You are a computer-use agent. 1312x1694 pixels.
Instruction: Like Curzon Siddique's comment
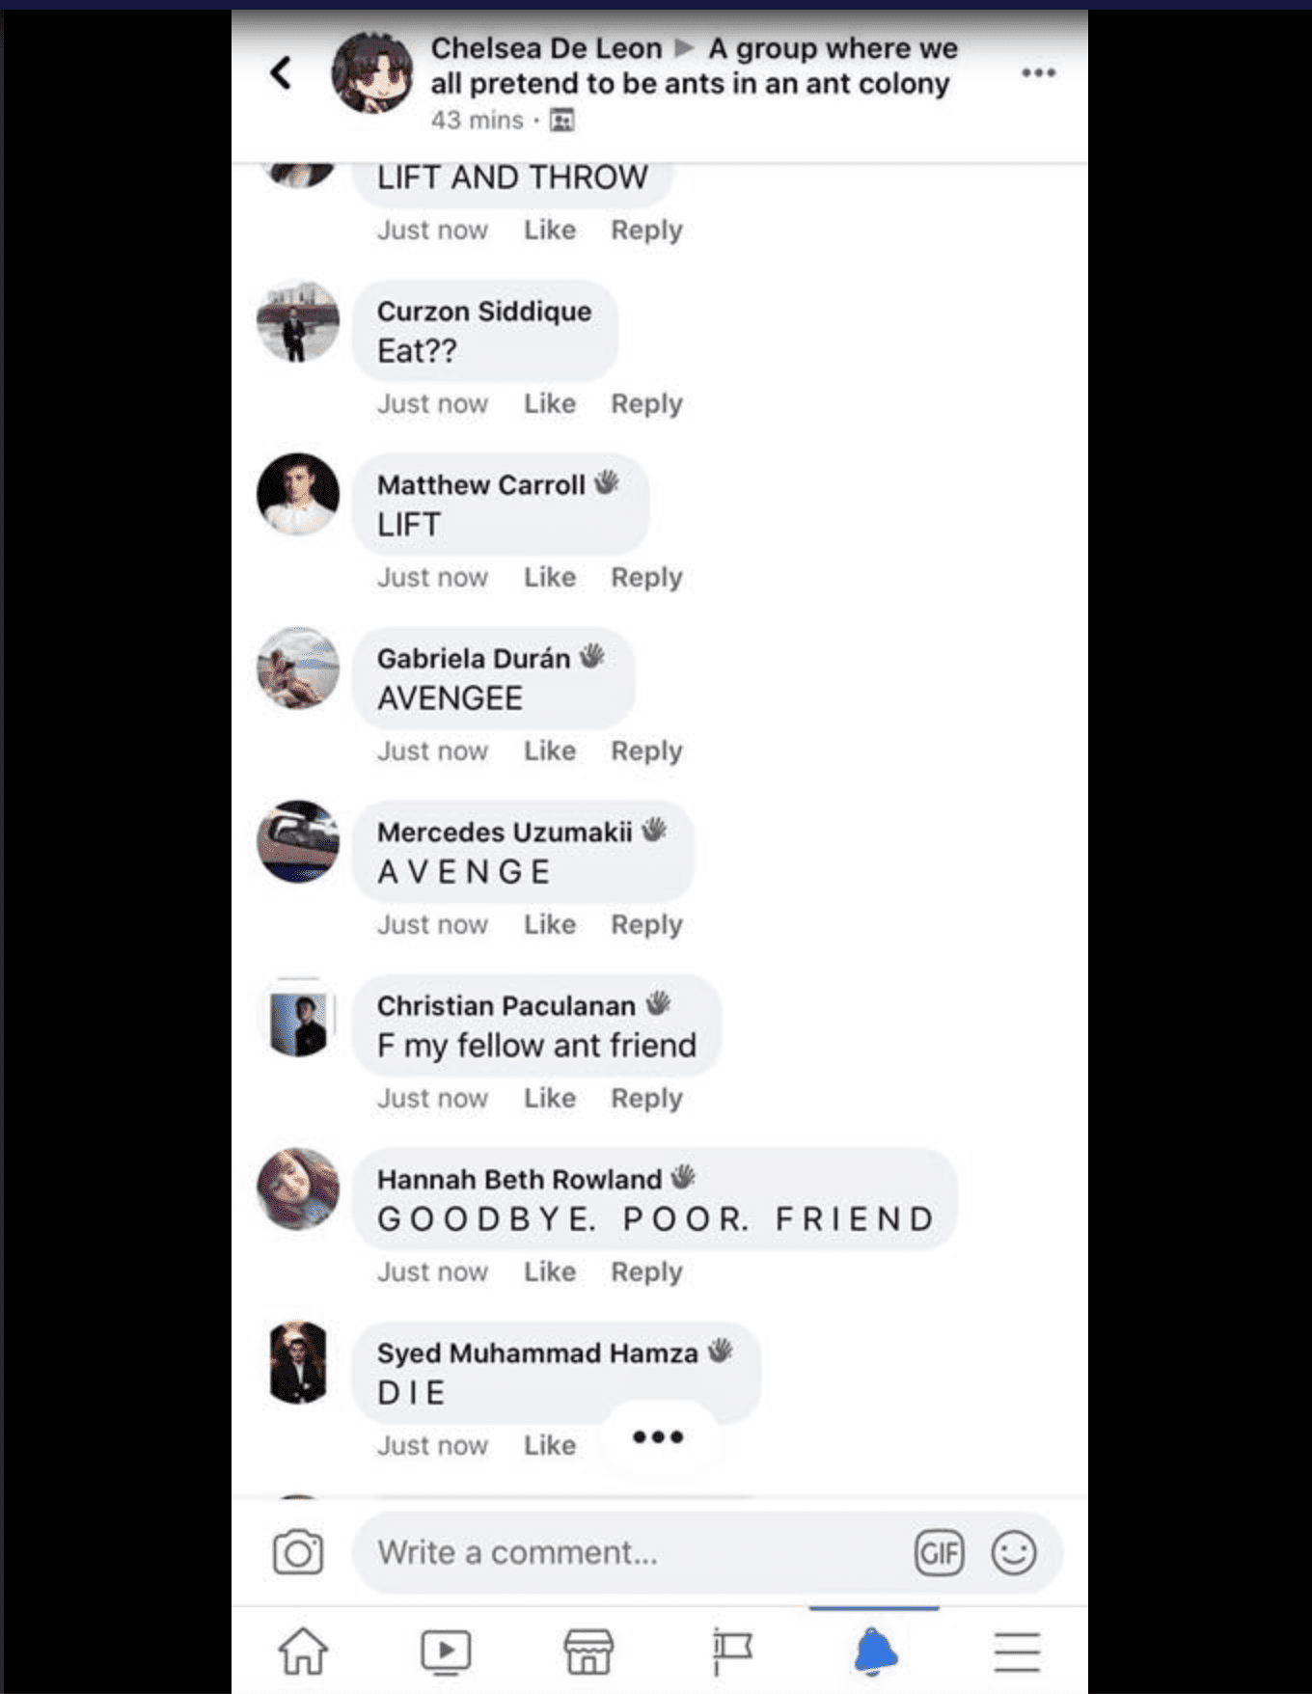pos(550,403)
